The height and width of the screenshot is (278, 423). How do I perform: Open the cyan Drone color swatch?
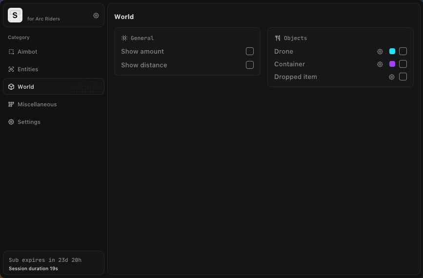click(x=392, y=51)
